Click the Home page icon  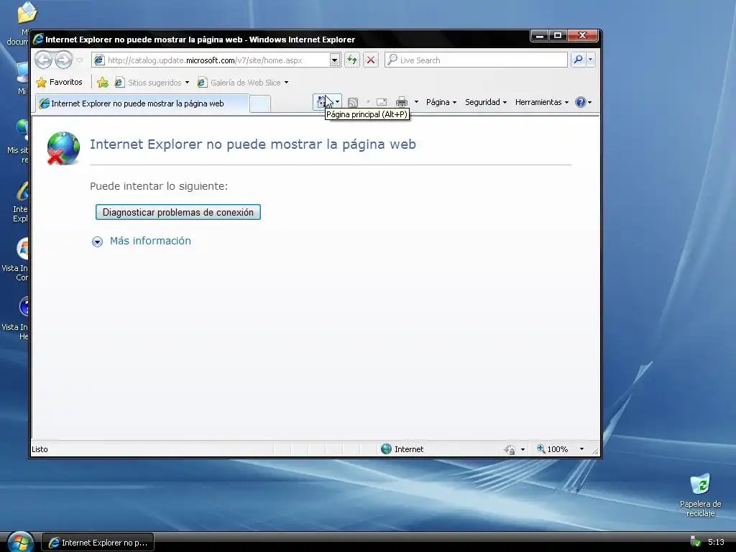click(x=322, y=102)
